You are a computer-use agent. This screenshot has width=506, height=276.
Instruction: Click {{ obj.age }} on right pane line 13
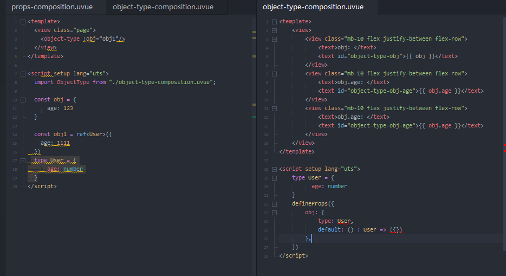(440, 125)
